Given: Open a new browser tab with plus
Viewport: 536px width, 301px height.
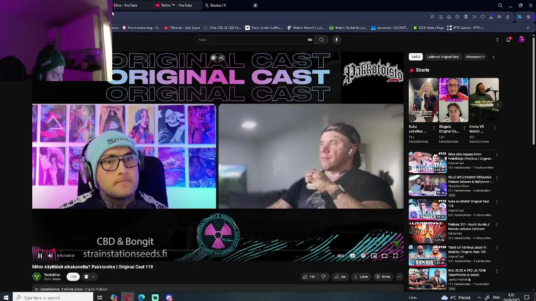Looking at the screenshot, I should coord(255,5).
